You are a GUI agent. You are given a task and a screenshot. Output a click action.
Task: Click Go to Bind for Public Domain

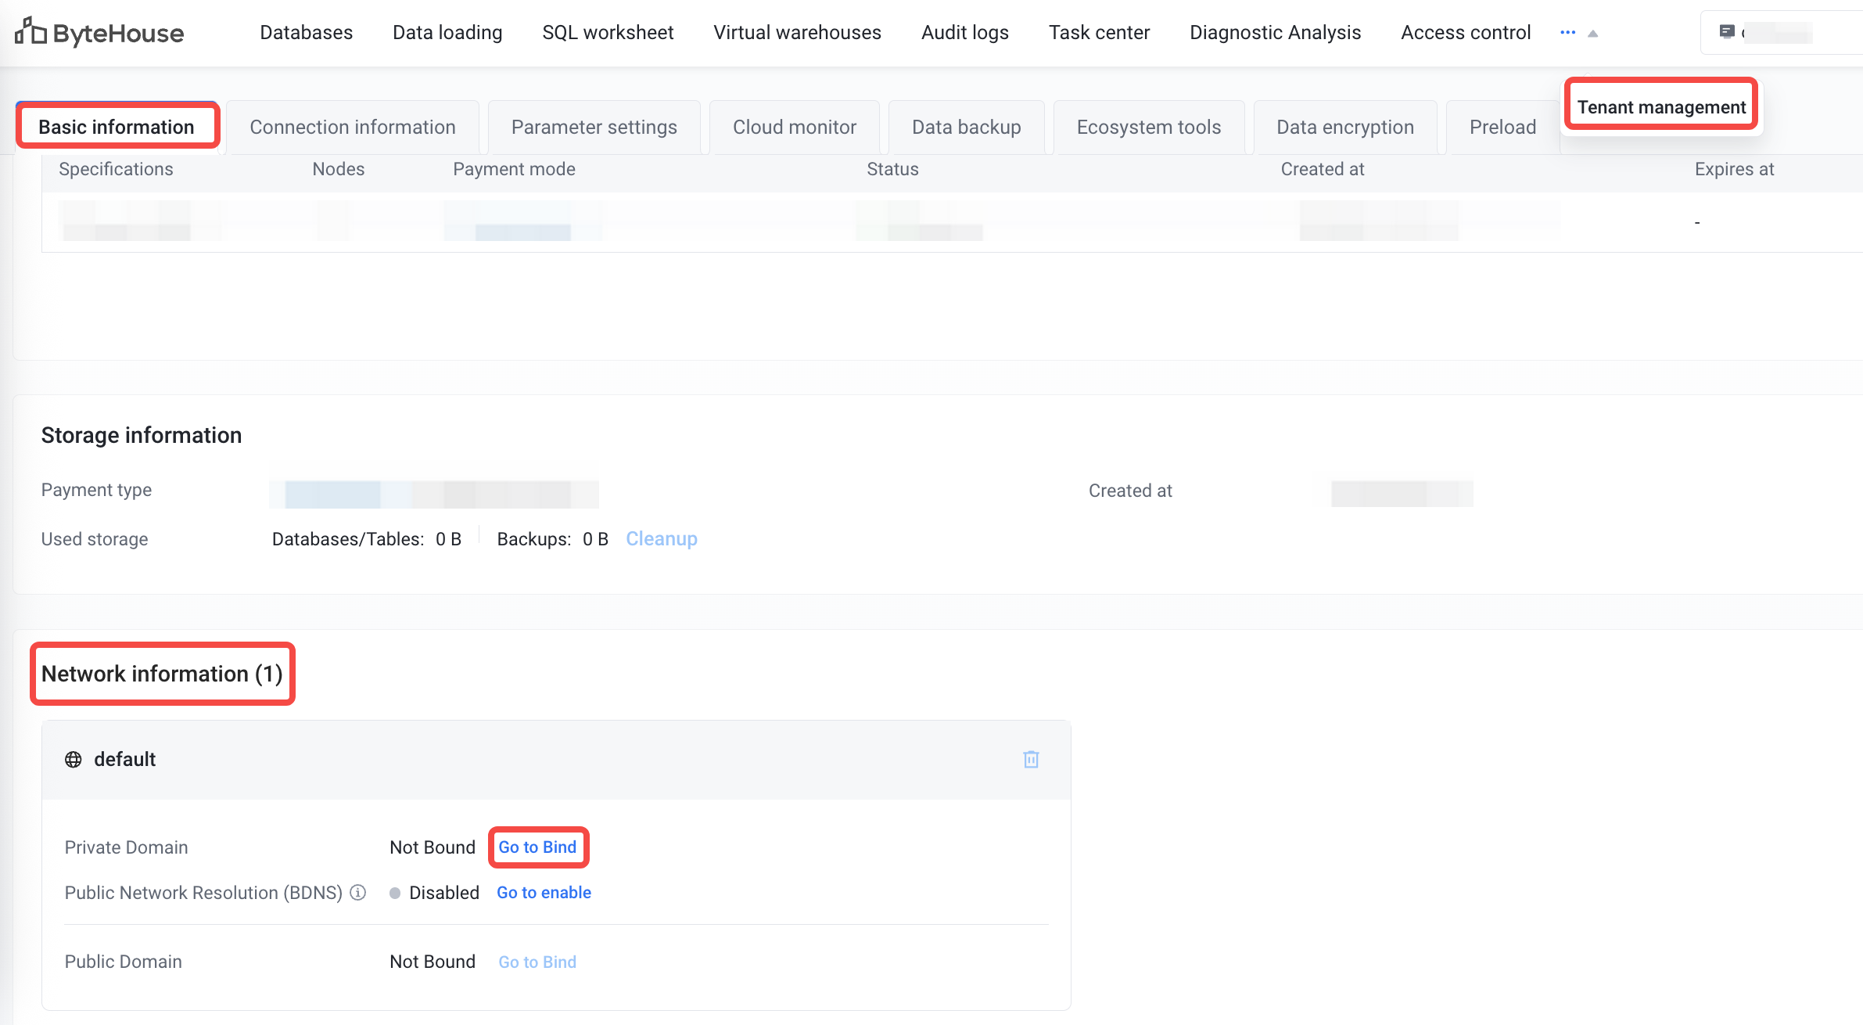coord(537,962)
